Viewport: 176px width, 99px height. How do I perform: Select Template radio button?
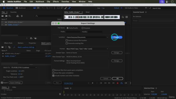pyautogui.click(x=82, y=28)
